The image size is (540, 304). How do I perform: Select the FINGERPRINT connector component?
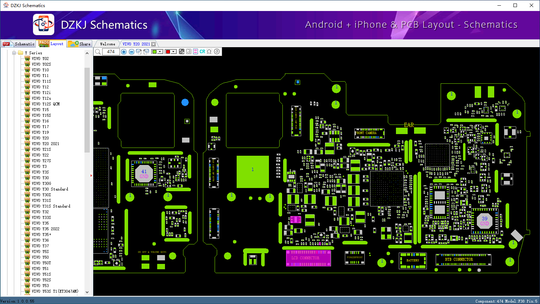pos(355,258)
